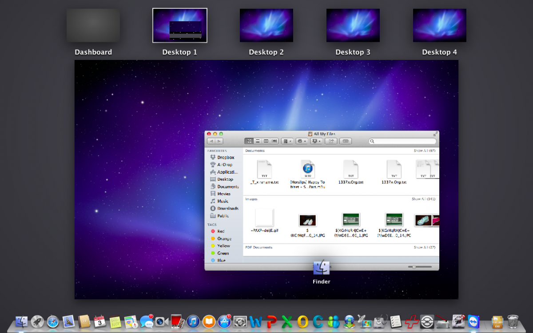
Task: Open the Trash in the Dock
Action: (x=513, y=321)
